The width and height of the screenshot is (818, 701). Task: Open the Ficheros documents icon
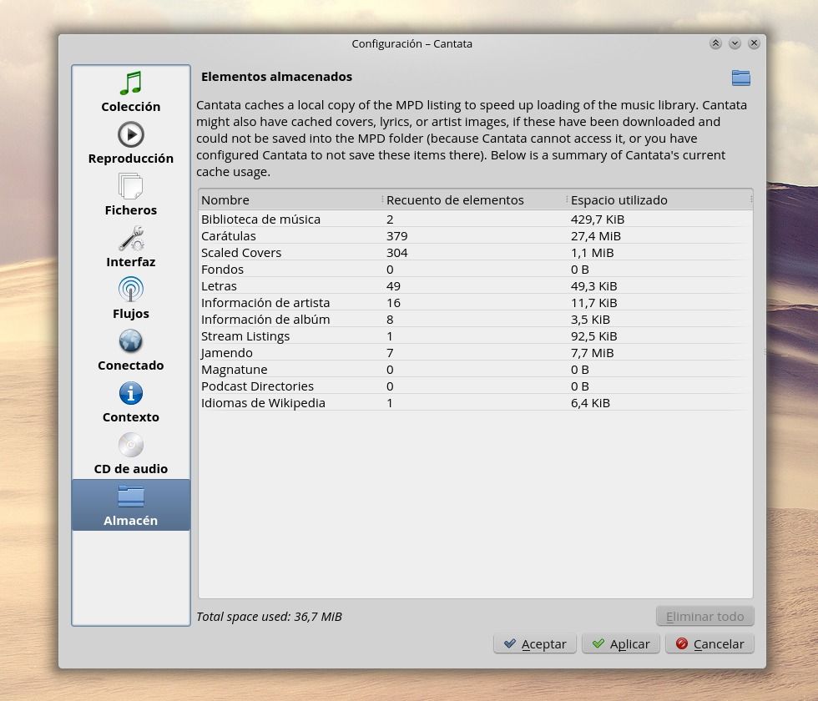[x=131, y=186]
